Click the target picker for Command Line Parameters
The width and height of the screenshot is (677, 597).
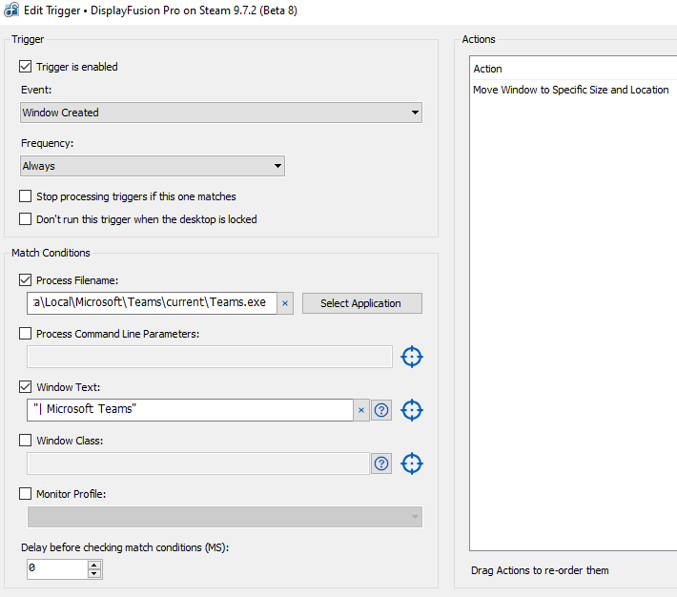(x=411, y=357)
